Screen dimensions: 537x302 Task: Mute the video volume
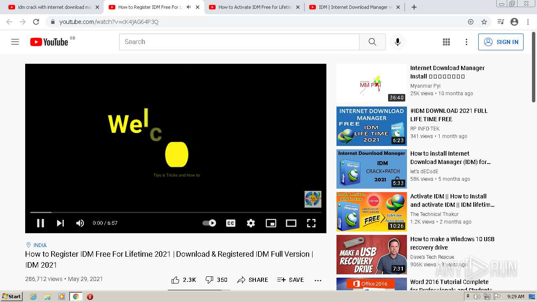(80, 223)
